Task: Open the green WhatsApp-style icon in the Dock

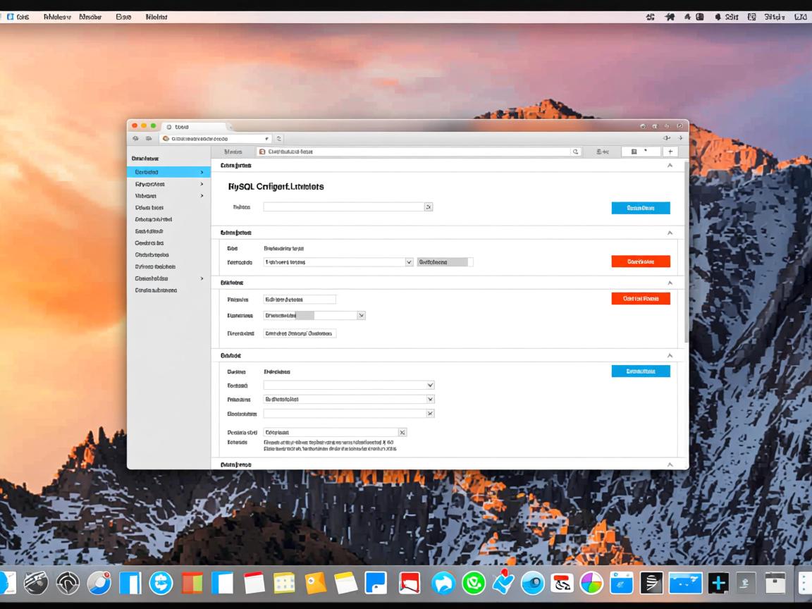Action: click(x=474, y=583)
